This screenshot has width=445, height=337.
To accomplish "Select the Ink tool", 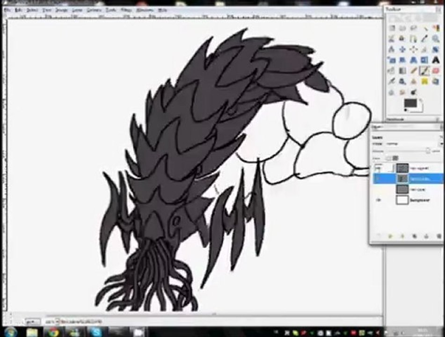I will (x=403, y=81).
